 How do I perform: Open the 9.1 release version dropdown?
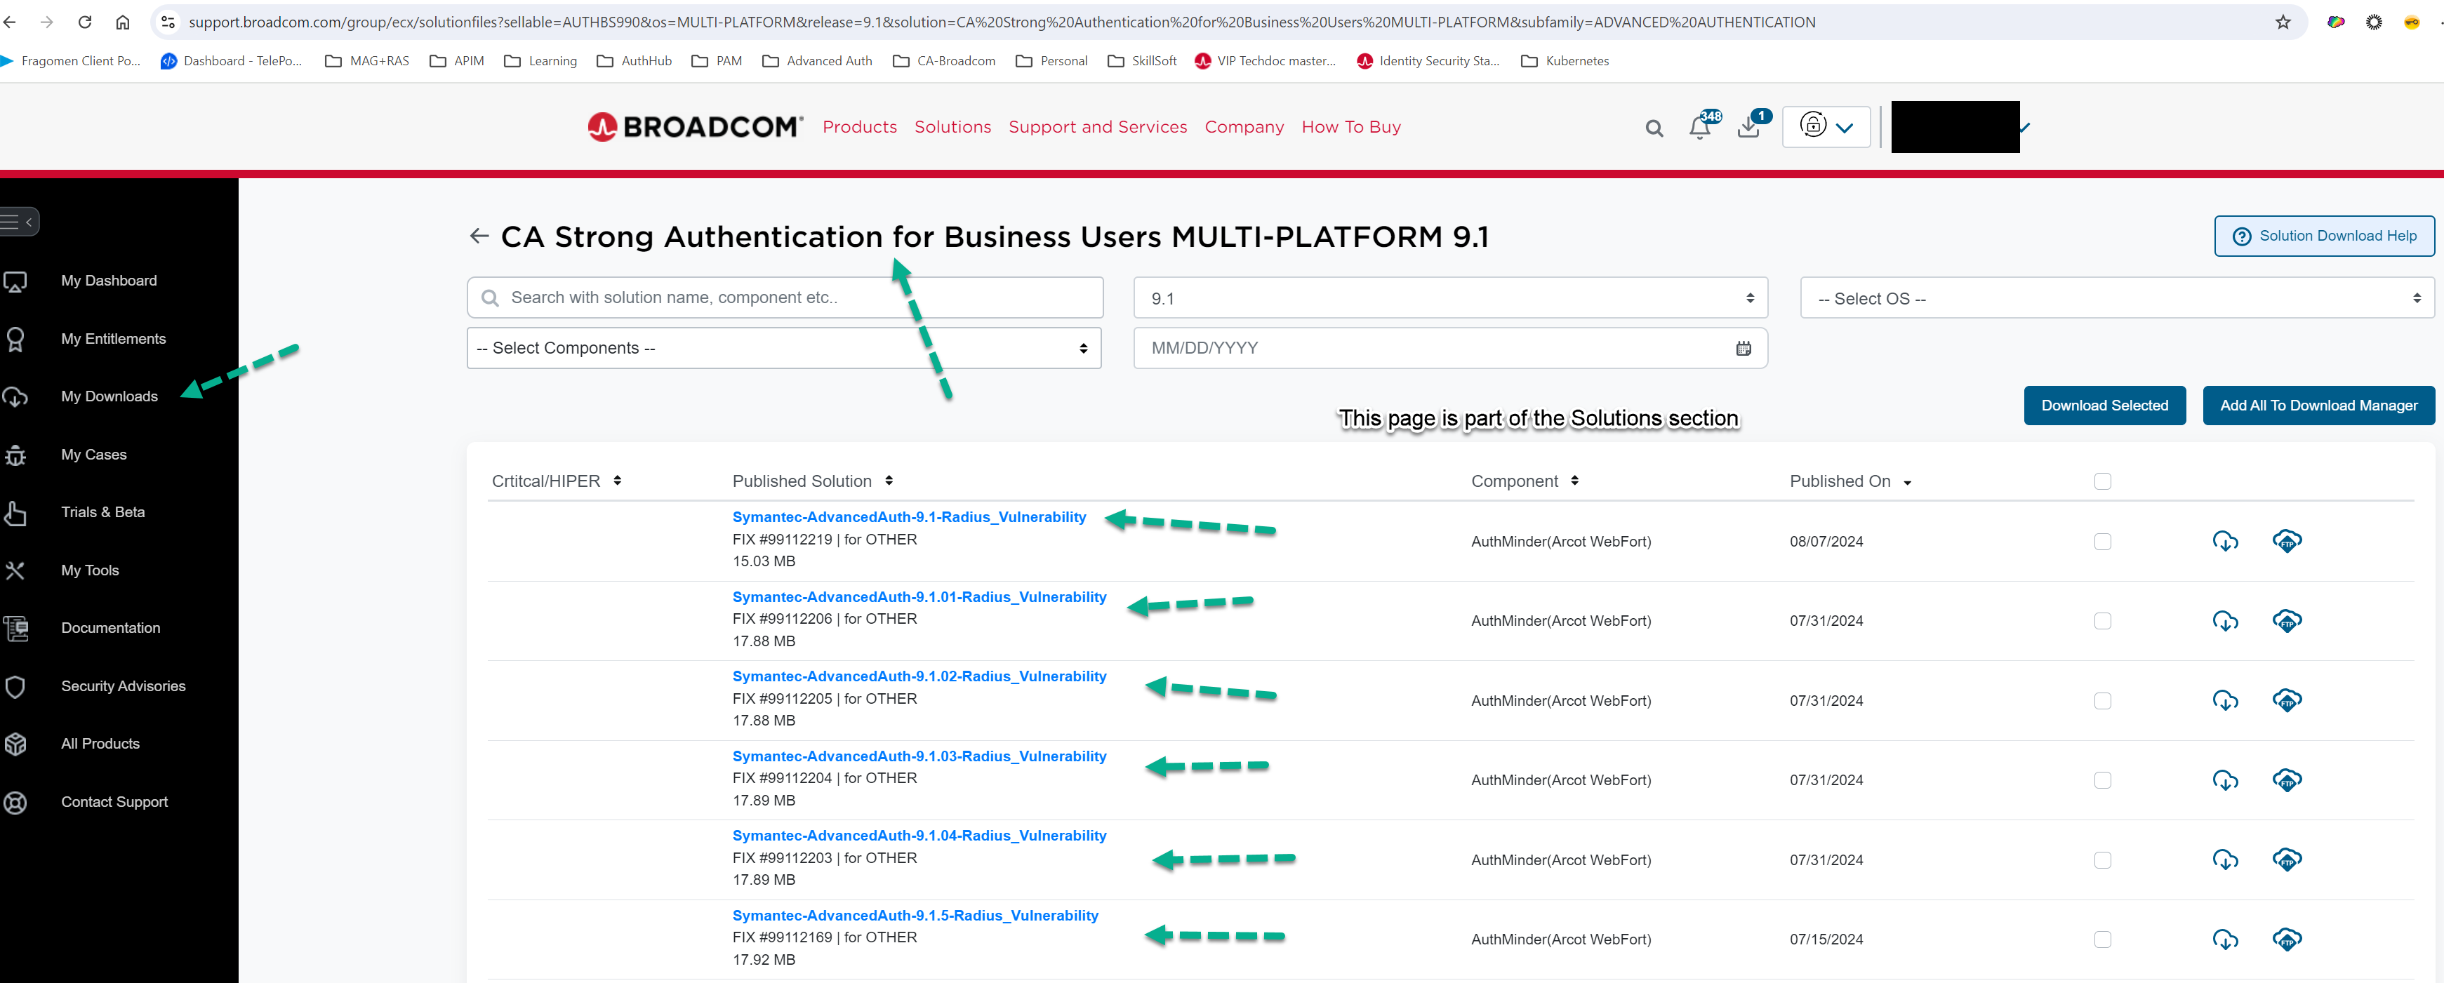point(1449,298)
